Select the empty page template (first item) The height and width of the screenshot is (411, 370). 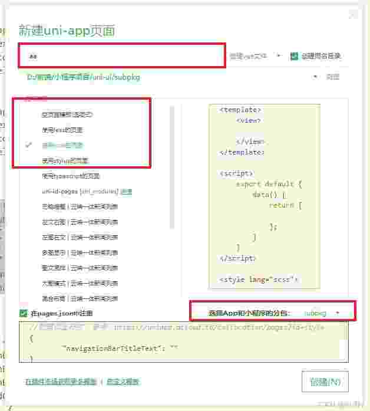click(67, 114)
